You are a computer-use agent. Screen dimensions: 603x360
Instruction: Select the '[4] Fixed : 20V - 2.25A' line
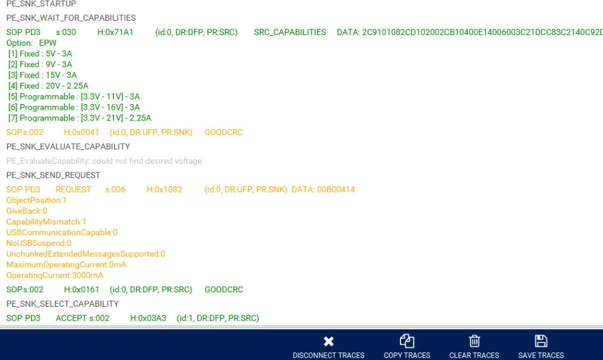tap(48, 86)
